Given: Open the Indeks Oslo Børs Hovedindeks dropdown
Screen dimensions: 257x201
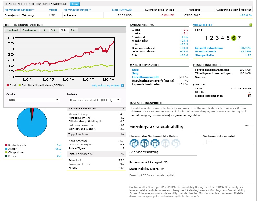Looking at the screenshot, I should pyautogui.click(x=95, y=100).
